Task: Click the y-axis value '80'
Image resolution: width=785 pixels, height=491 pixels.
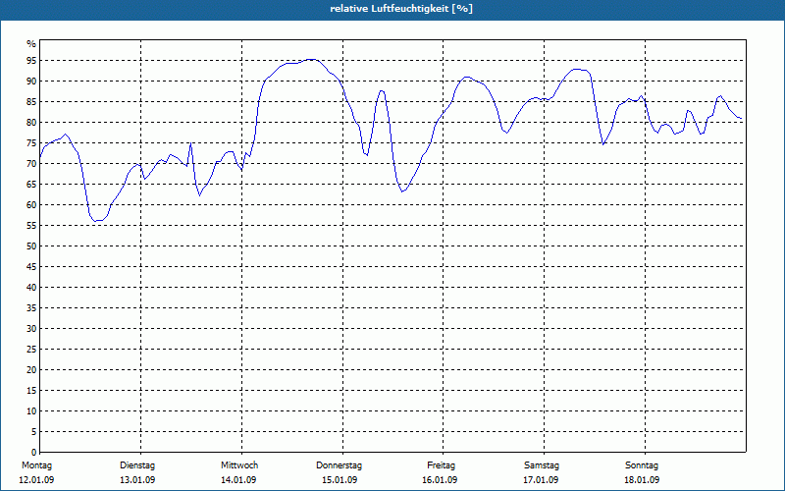Action: coord(31,122)
